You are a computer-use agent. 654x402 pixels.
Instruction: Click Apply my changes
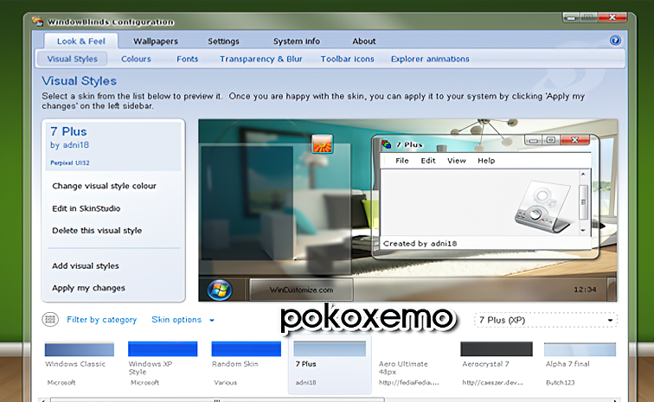[88, 288]
